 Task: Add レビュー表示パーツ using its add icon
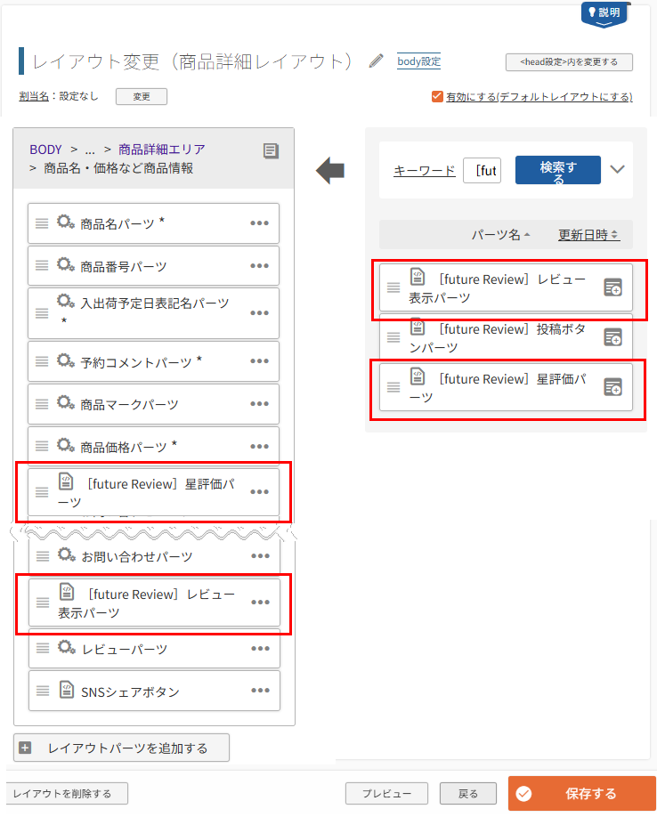tap(612, 287)
